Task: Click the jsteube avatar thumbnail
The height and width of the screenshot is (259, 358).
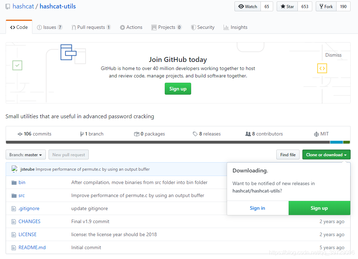Action: click(x=15, y=169)
